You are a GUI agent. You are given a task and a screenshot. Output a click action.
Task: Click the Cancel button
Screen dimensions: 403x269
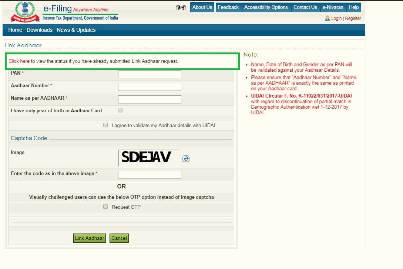coord(119,238)
